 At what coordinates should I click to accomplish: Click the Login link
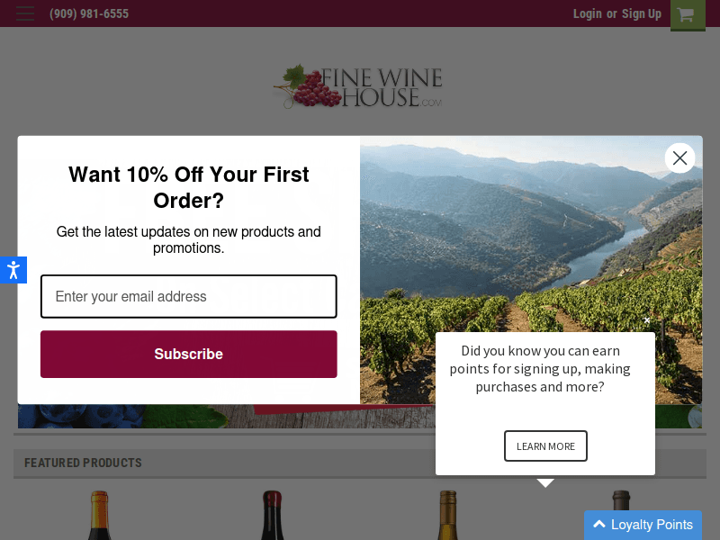click(587, 13)
